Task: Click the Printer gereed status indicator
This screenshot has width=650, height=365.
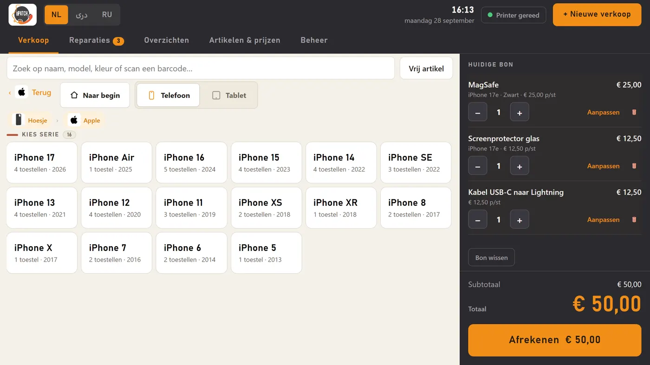Action: coord(513,15)
